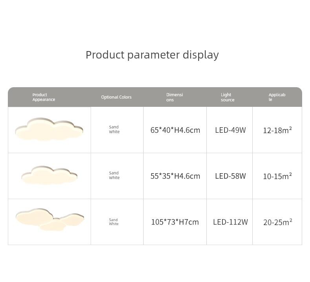Click the Product Appearance column header
Image resolution: width=310 pixels, height=282 pixels.
coord(44,97)
